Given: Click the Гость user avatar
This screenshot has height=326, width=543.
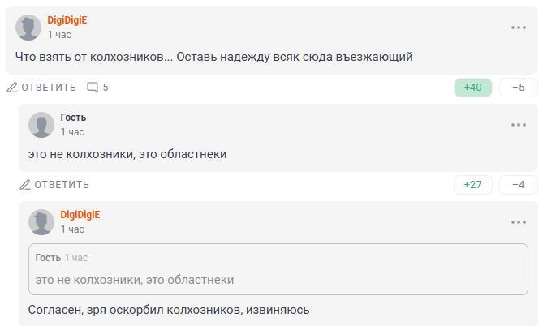Looking at the screenshot, I should point(41,125).
